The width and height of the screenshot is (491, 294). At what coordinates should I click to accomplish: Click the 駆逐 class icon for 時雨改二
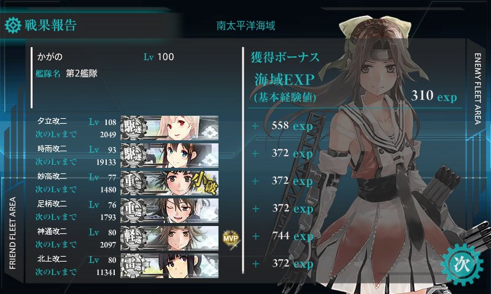(133, 156)
